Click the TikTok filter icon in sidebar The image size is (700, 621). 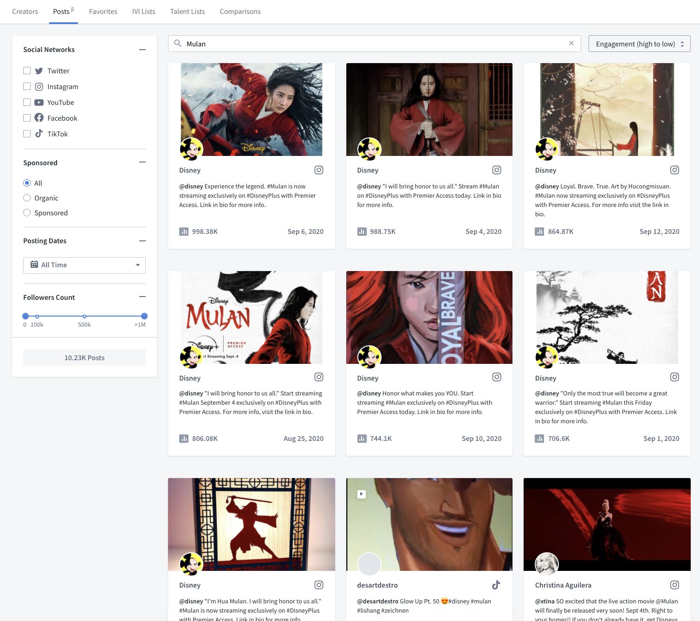pyautogui.click(x=39, y=134)
